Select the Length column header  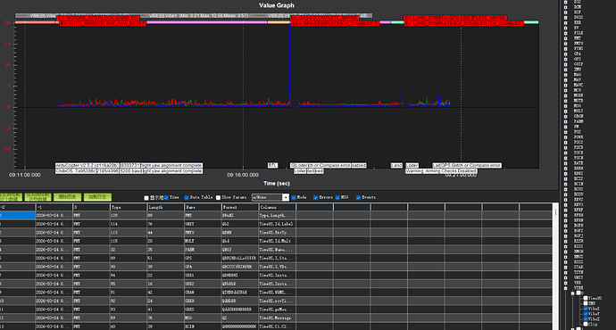pyautogui.click(x=165, y=207)
